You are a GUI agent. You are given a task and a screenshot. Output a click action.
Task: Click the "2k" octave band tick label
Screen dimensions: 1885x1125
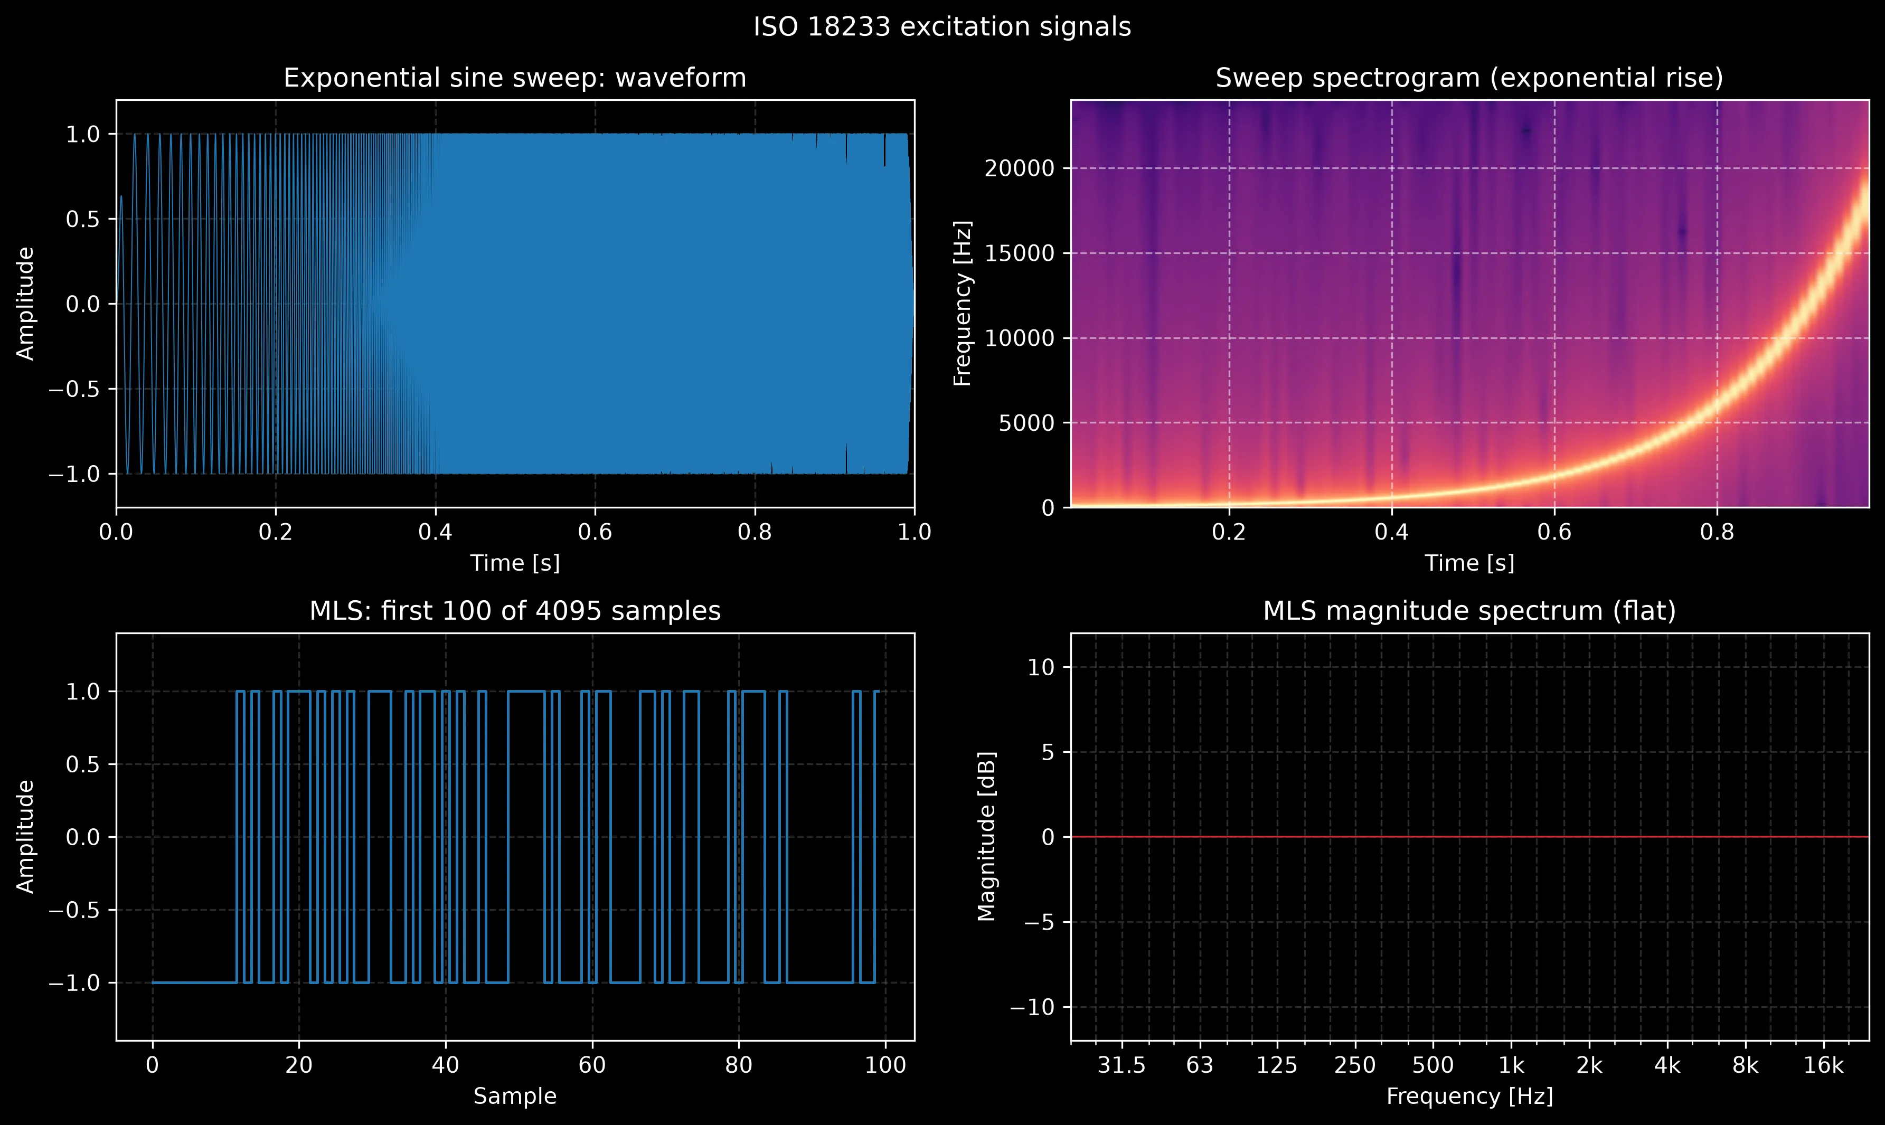point(1589,1066)
